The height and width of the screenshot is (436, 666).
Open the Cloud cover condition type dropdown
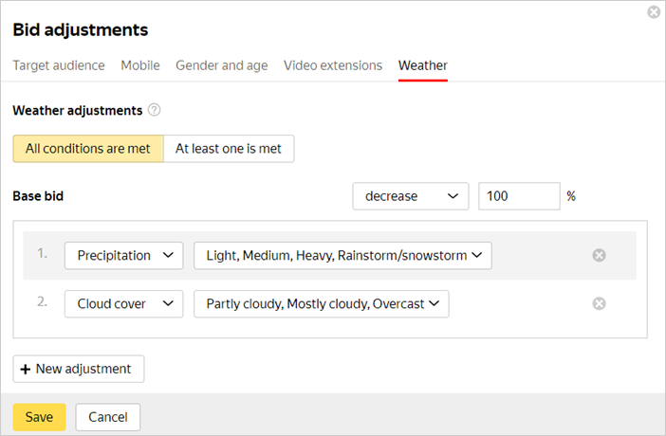pyautogui.click(x=123, y=303)
